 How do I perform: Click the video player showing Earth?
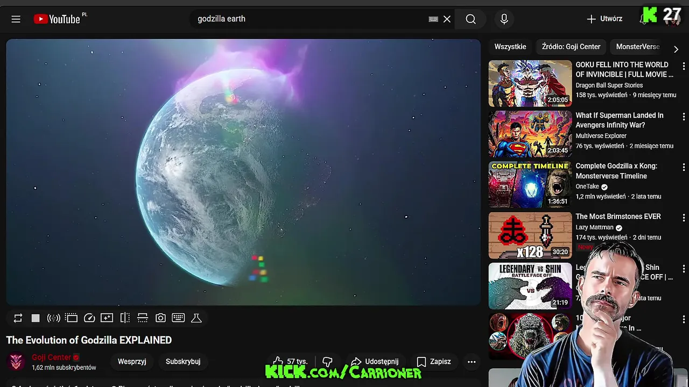[x=243, y=172]
